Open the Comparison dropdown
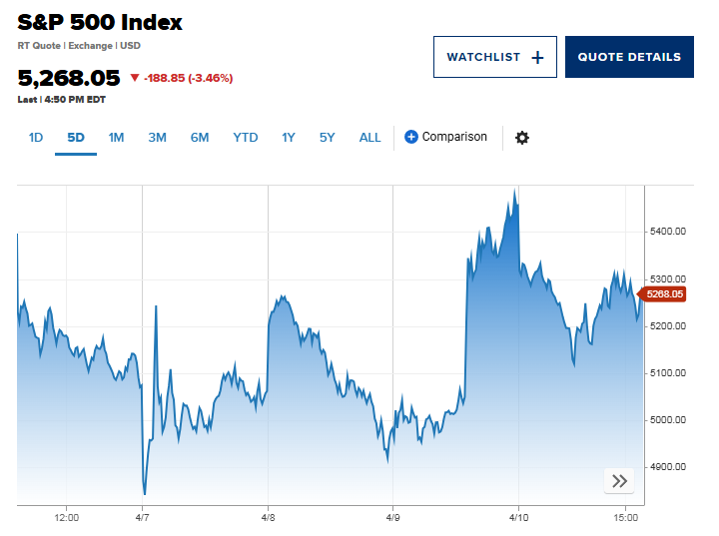Screen dimensions: 719x536 point(454,137)
